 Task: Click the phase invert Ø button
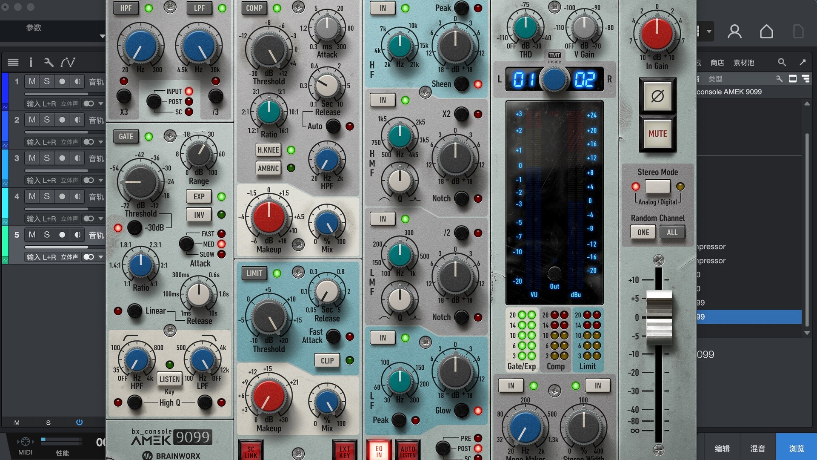tap(657, 96)
